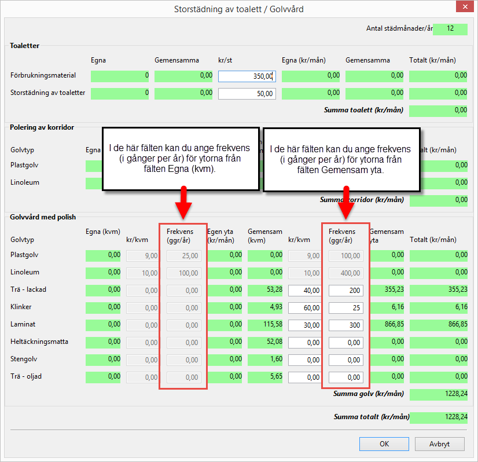Select Trä - lackad frequency field showing 200

pyautogui.click(x=345, y=291)
